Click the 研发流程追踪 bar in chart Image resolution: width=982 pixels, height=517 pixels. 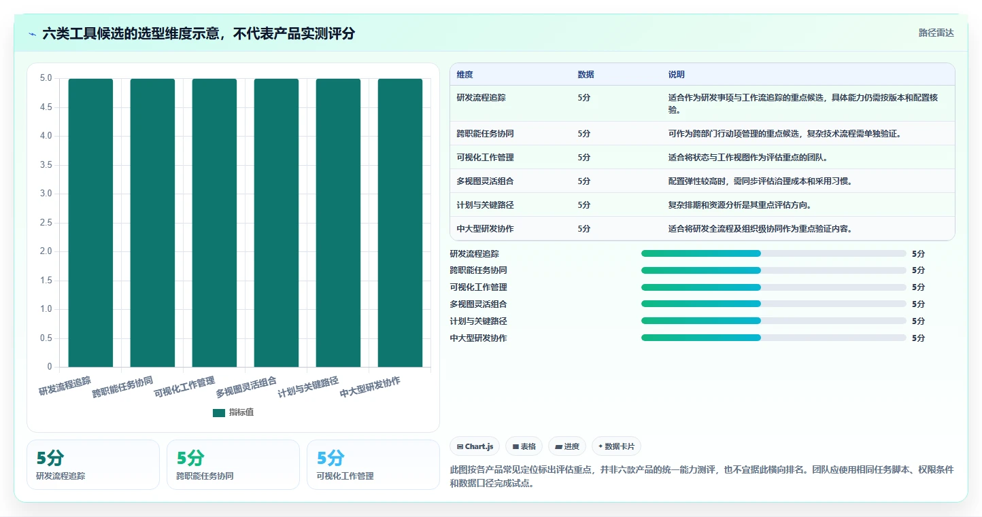[x=90, y=223]
